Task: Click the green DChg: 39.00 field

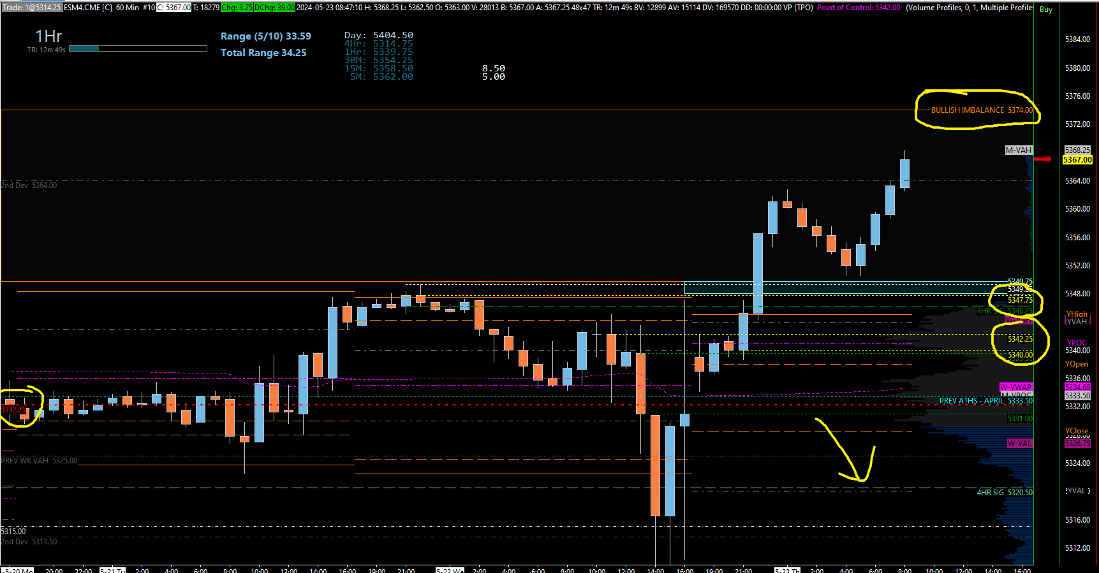Action: point(274,8)
